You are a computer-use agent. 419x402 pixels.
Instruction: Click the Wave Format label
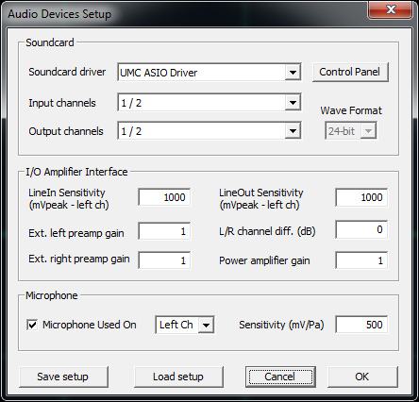pos(351,110)
